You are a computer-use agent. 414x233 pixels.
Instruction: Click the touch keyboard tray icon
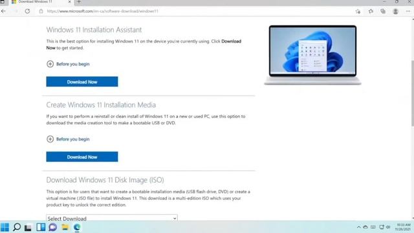pos(373,227)
